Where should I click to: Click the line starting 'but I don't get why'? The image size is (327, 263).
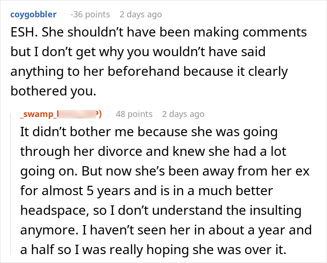[138, 52]
